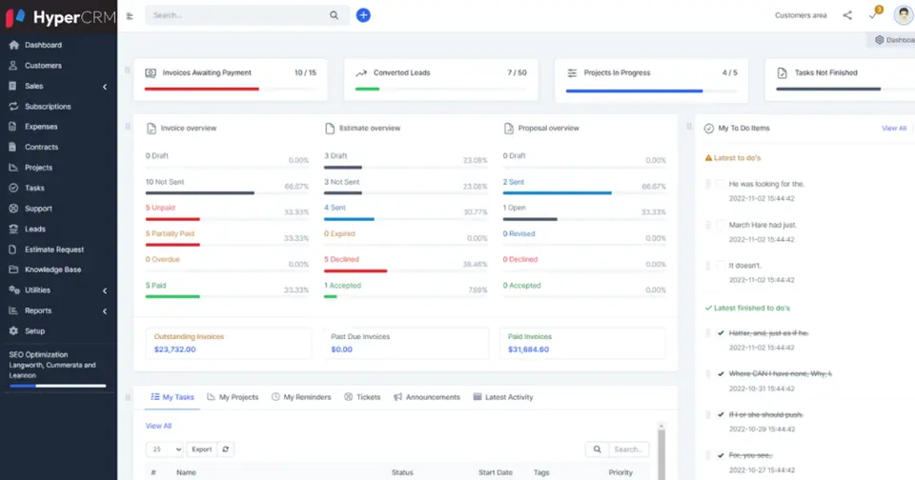Switch to the My Reminders tab
Screen dimensions: 915x480
(301, 397)
